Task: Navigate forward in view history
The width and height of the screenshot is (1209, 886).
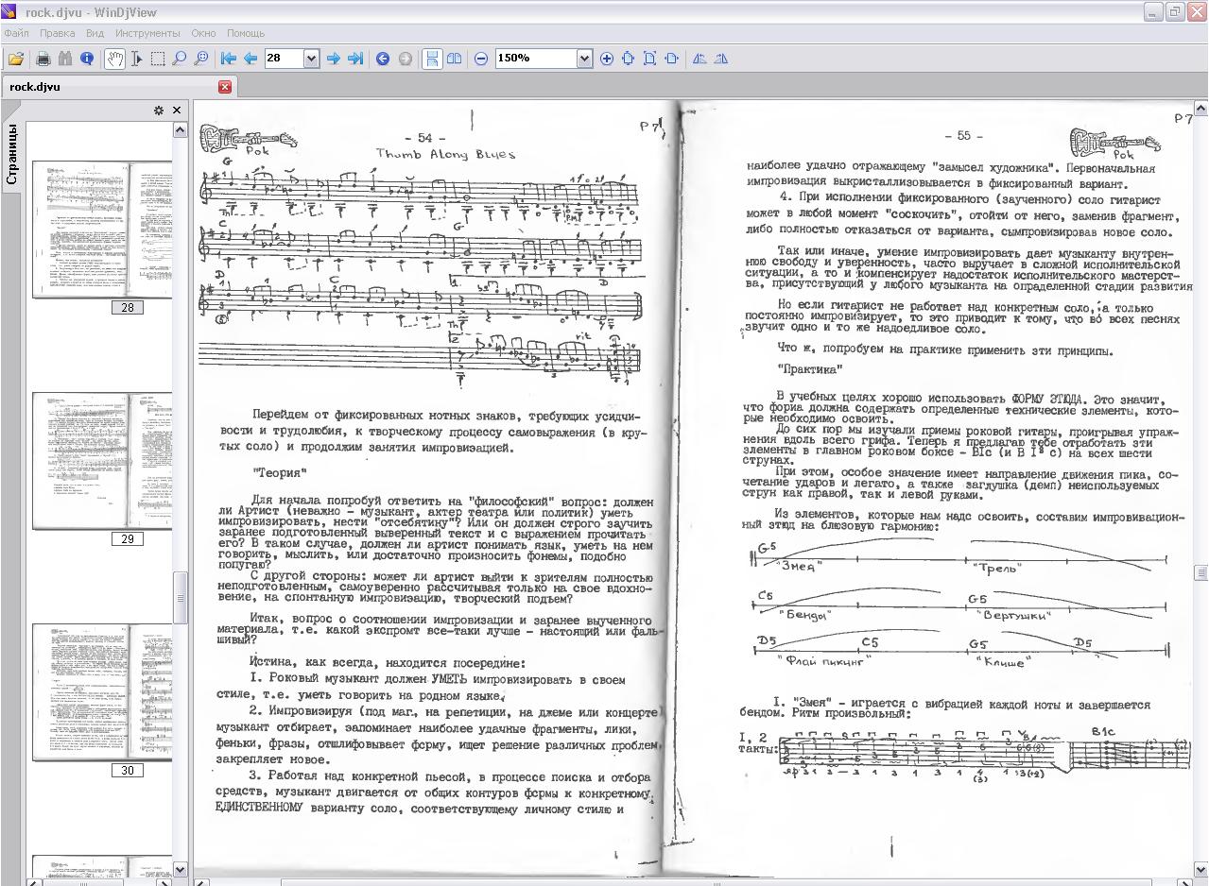Action: click(406, 59)
